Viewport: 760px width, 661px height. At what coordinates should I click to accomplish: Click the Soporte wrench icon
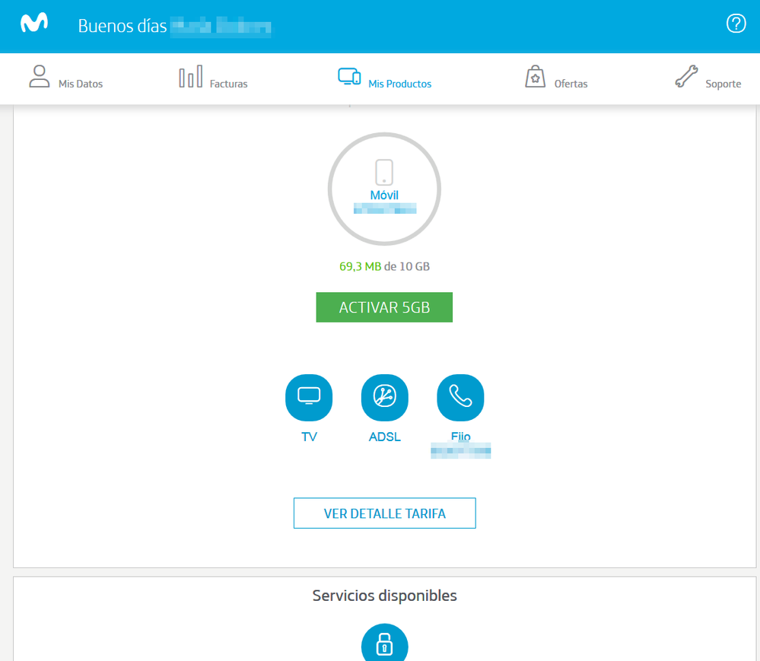(686, 77)
